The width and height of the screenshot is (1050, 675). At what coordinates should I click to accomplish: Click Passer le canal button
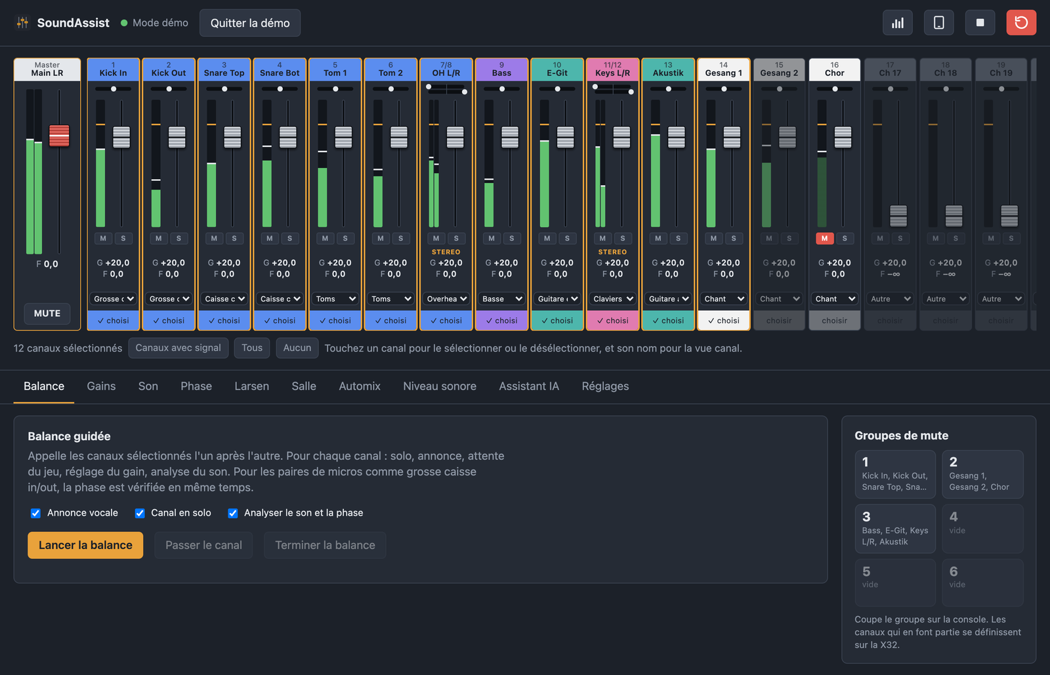(203, 545)
